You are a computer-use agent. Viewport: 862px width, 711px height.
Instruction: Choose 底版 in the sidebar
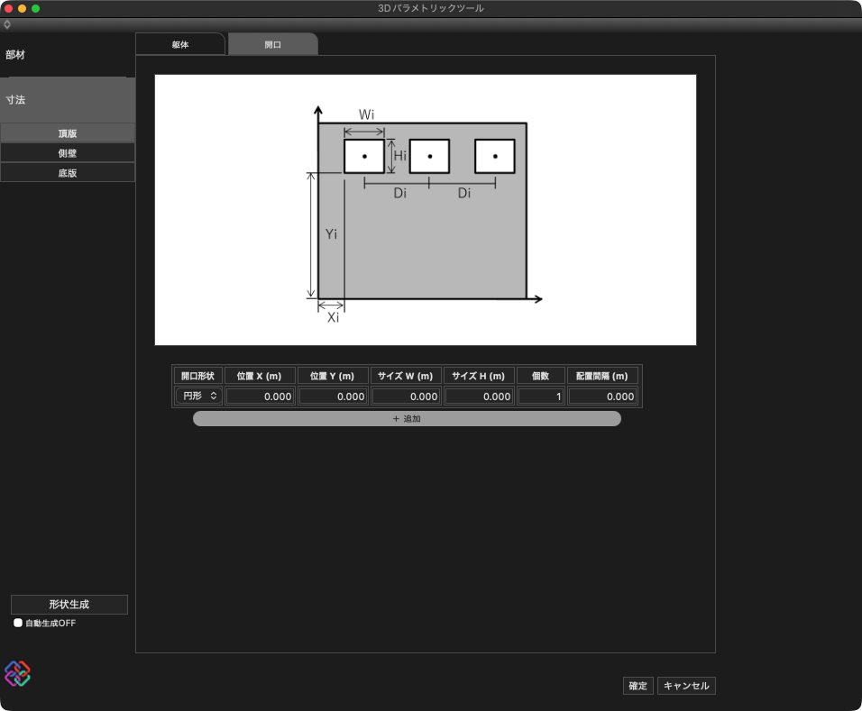point(68,173)
